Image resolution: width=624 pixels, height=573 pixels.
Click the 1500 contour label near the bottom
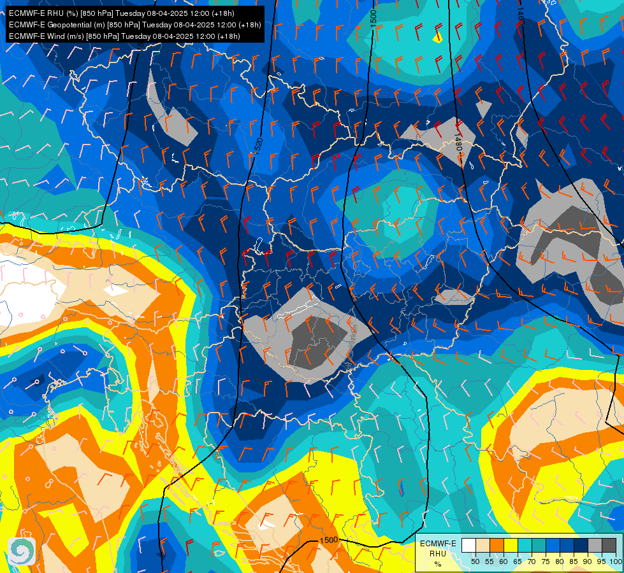(329, 540)
